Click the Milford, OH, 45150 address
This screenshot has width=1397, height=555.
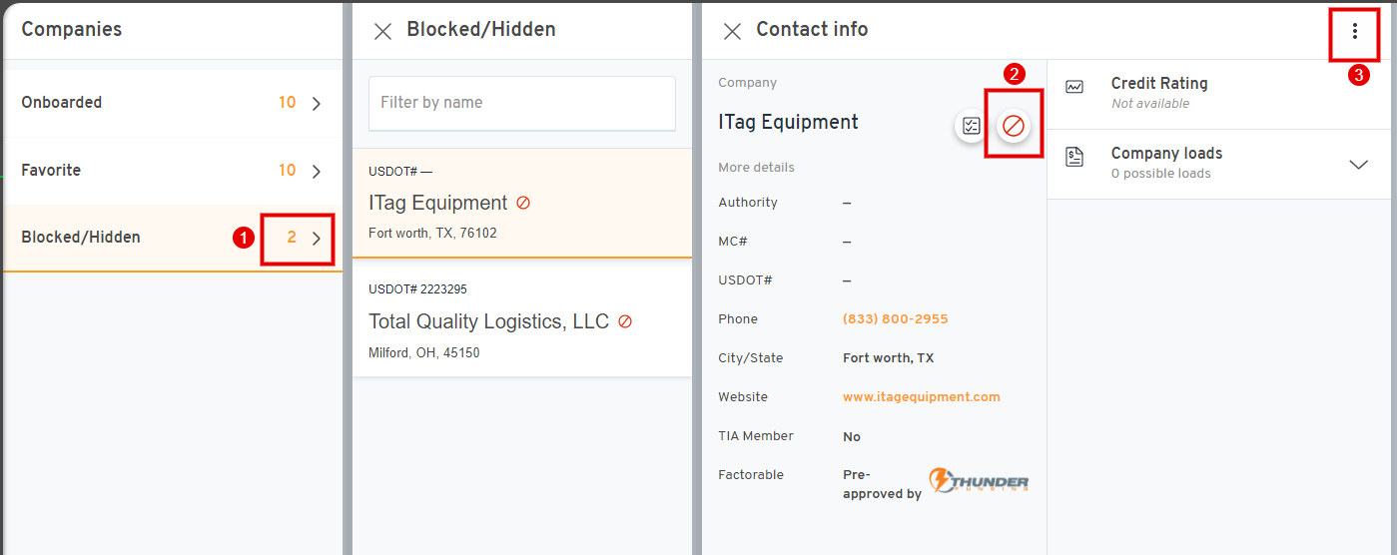tap(423, 353)
